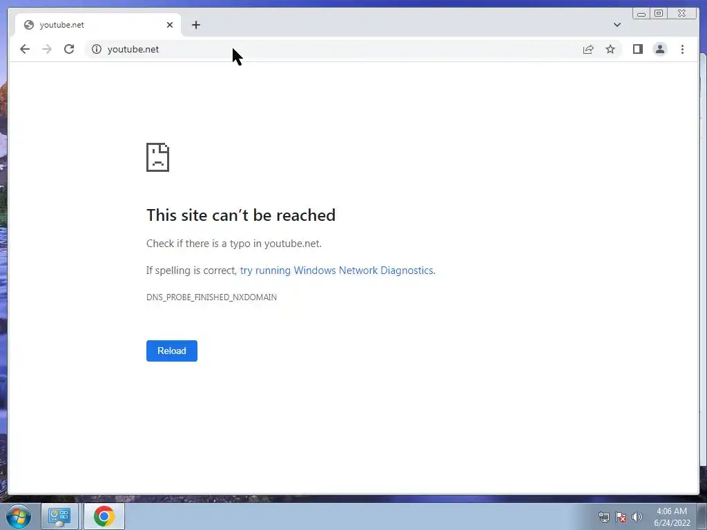
Task: Open the Windows Start menu
Action: click(19, 516)
